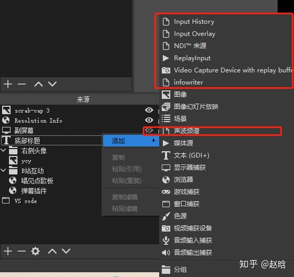
Task: Add Video Capture Device with replay buffer
Action: [x=227, y=70]
